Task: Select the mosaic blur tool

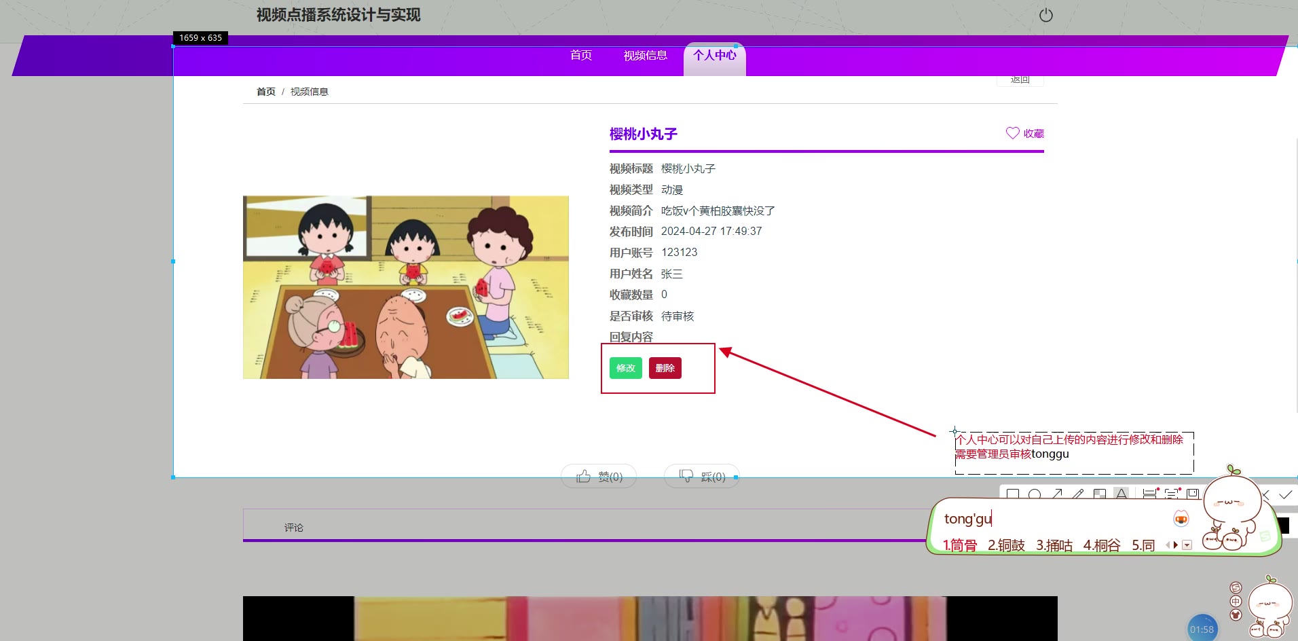Action: [1100, 494]
